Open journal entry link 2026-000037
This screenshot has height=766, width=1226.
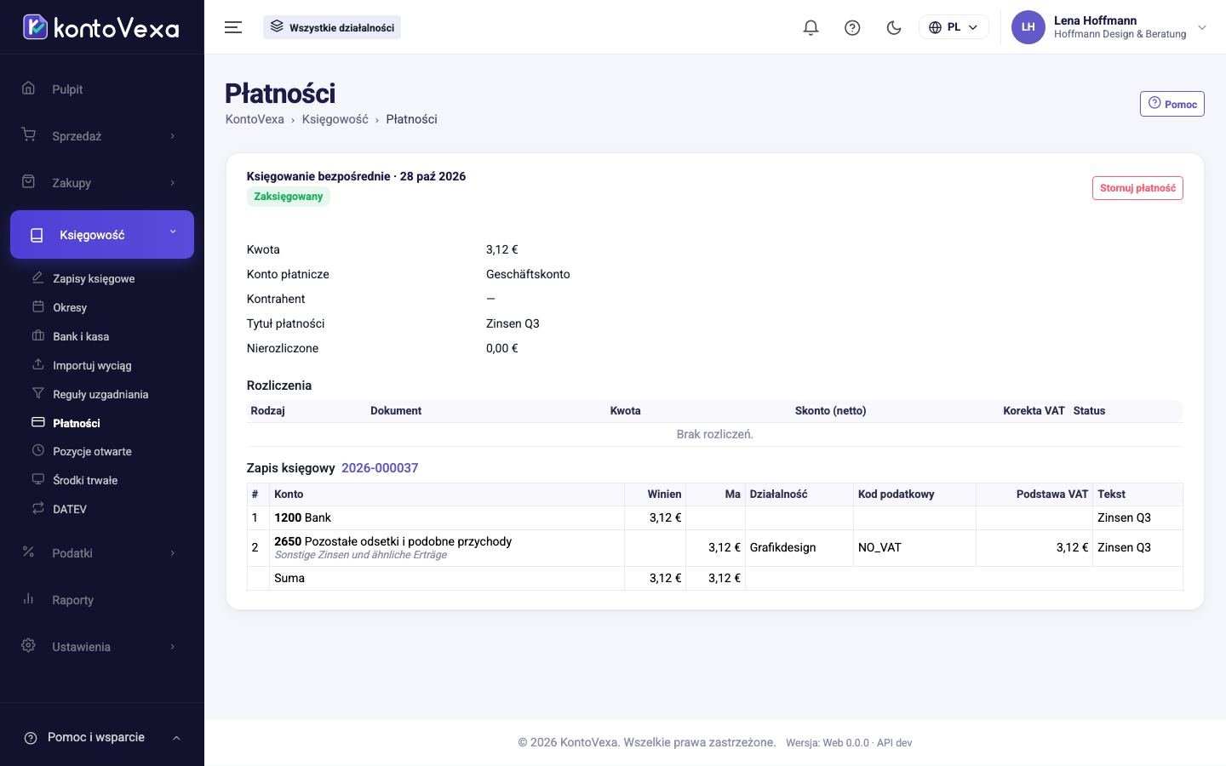(380, 468)
